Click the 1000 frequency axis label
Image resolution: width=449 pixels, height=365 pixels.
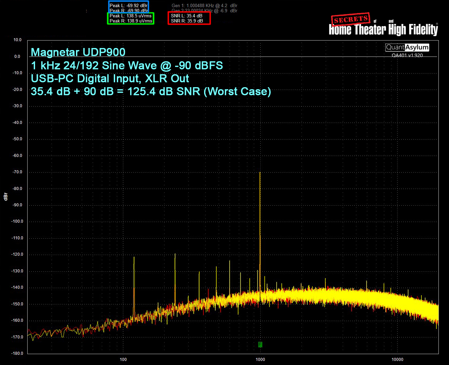pos(260,360)
